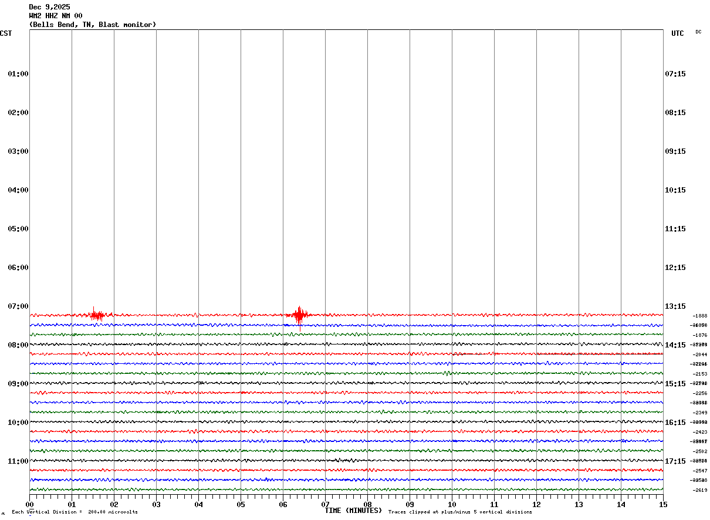Click the UTC timezone label
The width and height of the screenshot is (710, 520).
pos(677,33)
